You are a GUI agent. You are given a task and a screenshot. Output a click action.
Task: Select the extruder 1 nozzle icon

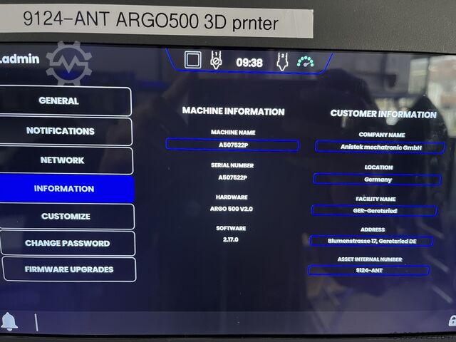tap(216, 60)
